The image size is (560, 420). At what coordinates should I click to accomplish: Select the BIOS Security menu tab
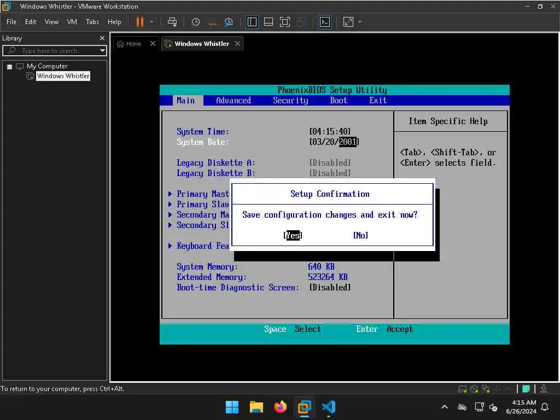[x=290, y=101]
